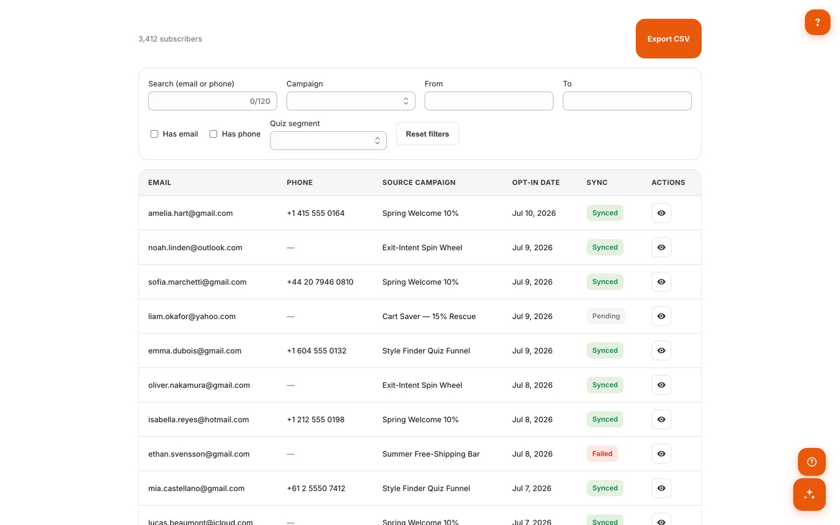Click phone number +1 212 555 0198
The width and height of the screenshot is (840, 525).
pyautogui.click(x=316, y=419)
